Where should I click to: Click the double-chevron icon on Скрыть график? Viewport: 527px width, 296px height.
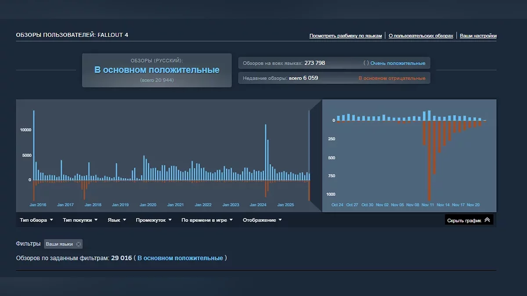coord(487,220)
